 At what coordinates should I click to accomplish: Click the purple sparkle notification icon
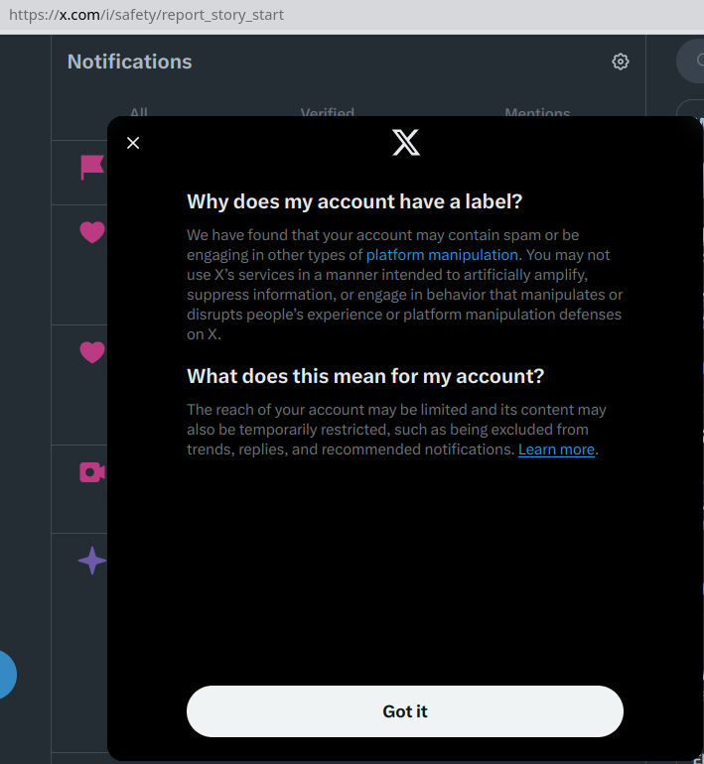[92, 562]
